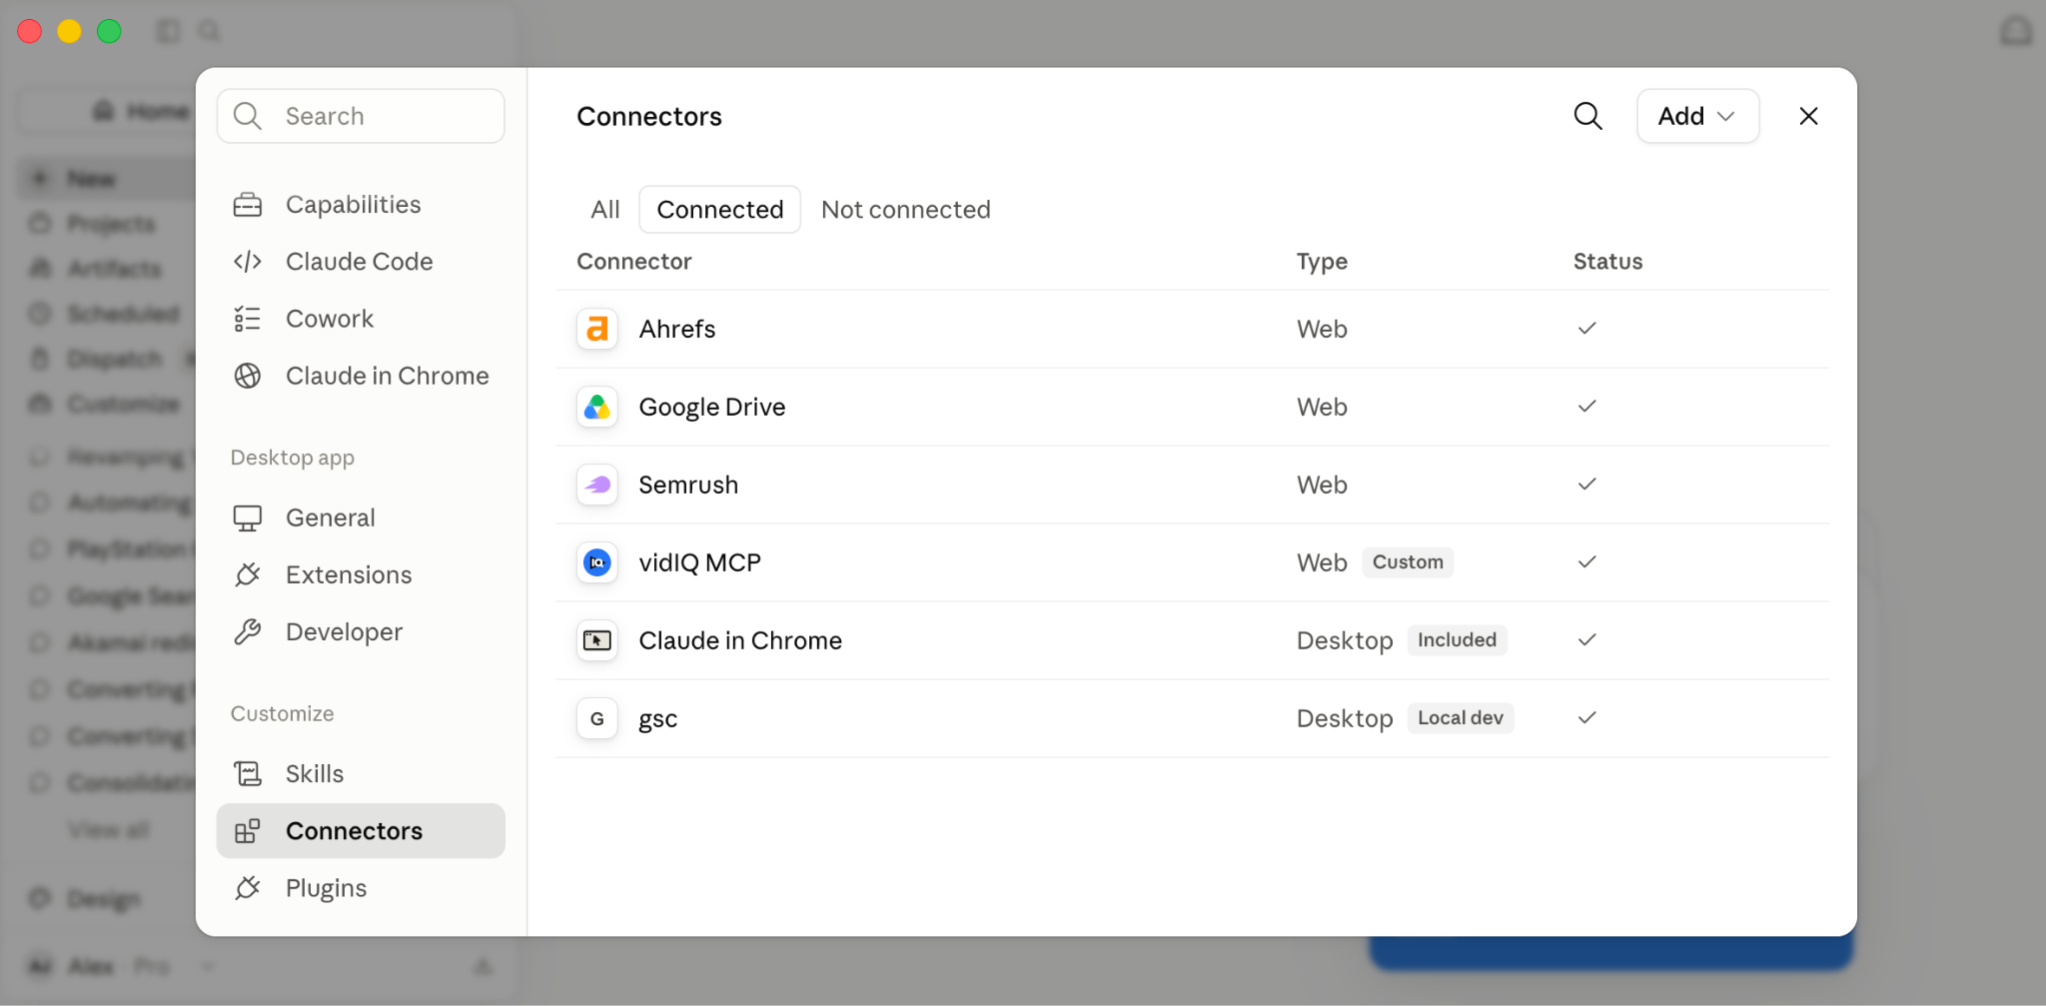Image resolution: width=2046 pixels, height=1006 pixels.
Task: Click the Included badge on Claude in Chrome
Action: pos(1457,639)
